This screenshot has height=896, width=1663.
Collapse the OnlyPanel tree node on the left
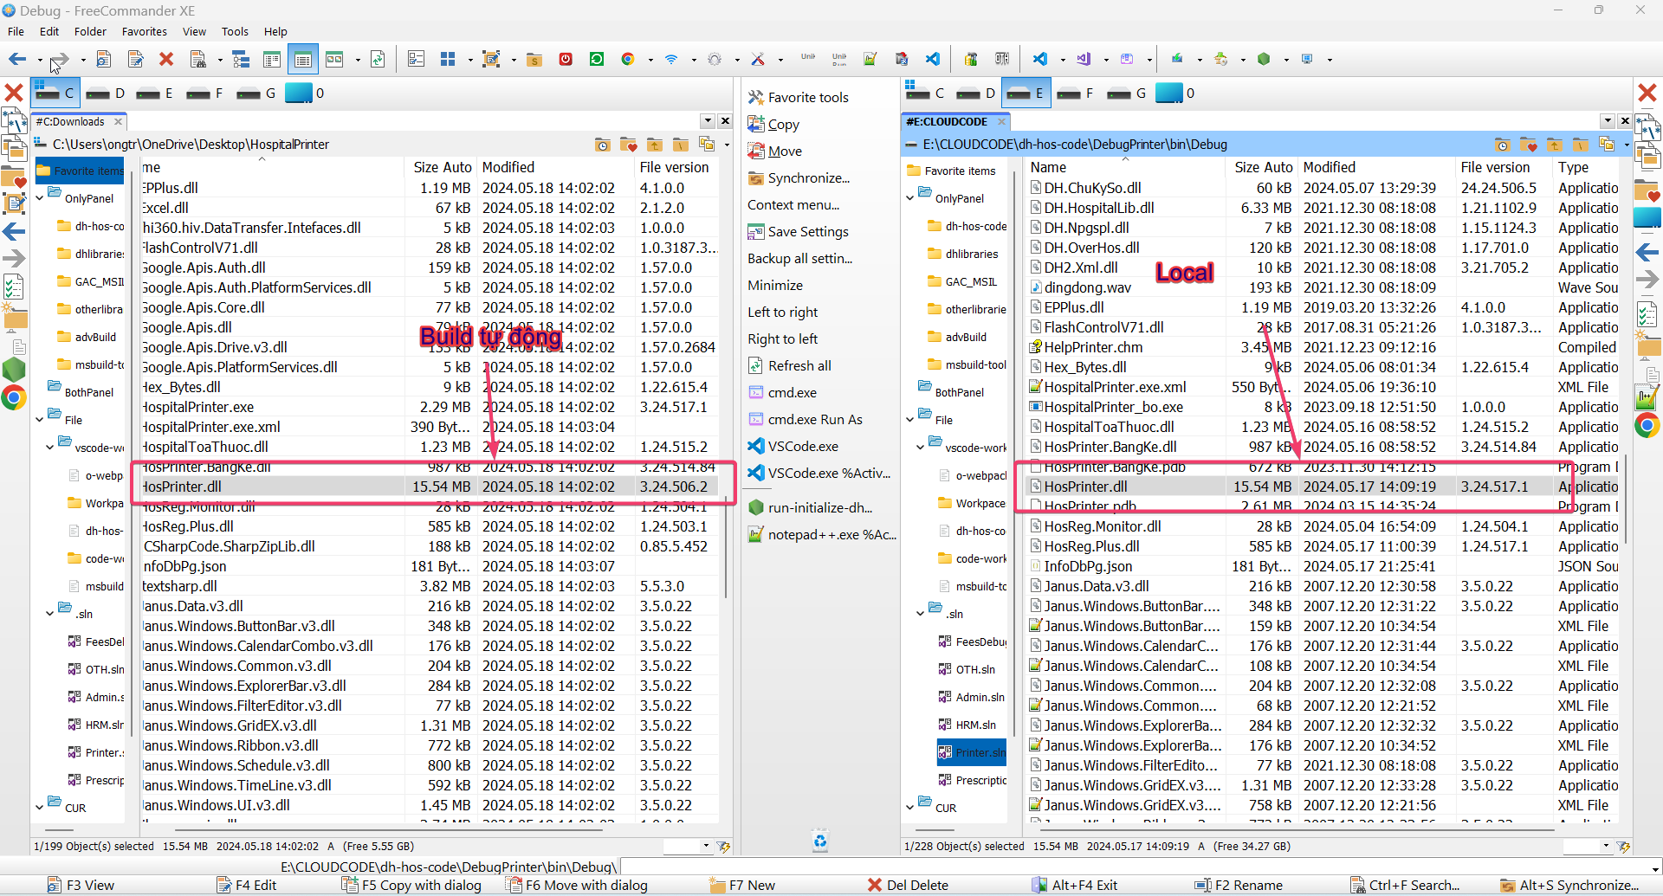(x=40, y=198)
